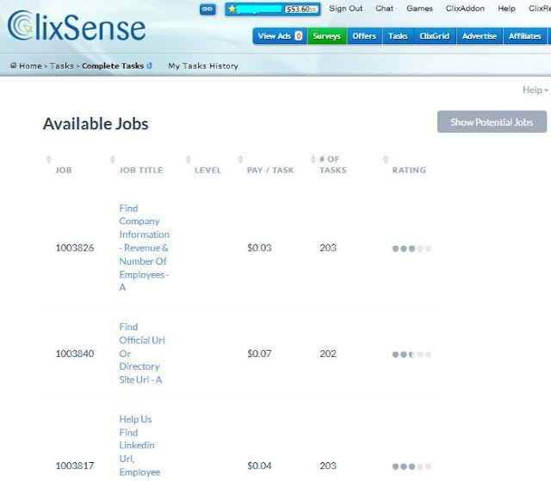This screenshot has width=551, height=481.
Task: Sort by the Pay / Task column arrows
Action: coord(240,159)
